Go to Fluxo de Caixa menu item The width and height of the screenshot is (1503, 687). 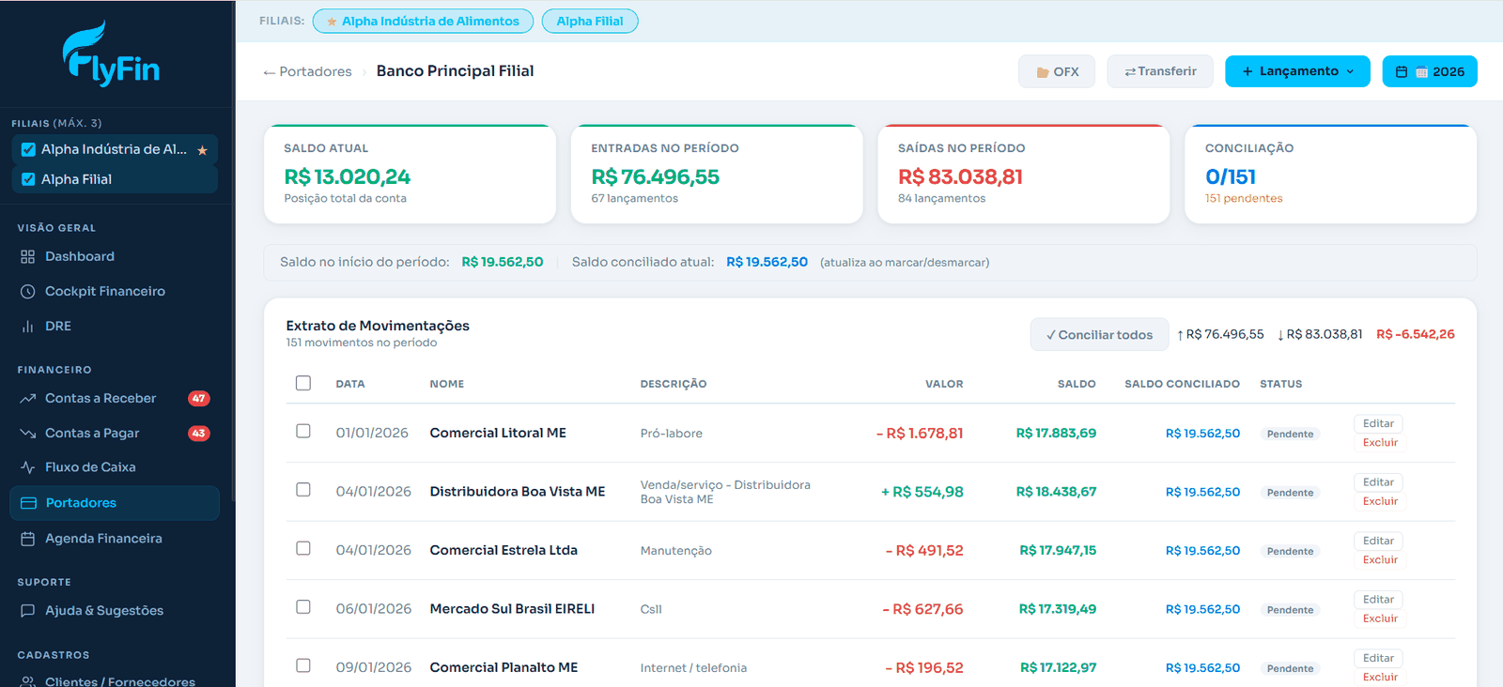(x=115, y=466)
